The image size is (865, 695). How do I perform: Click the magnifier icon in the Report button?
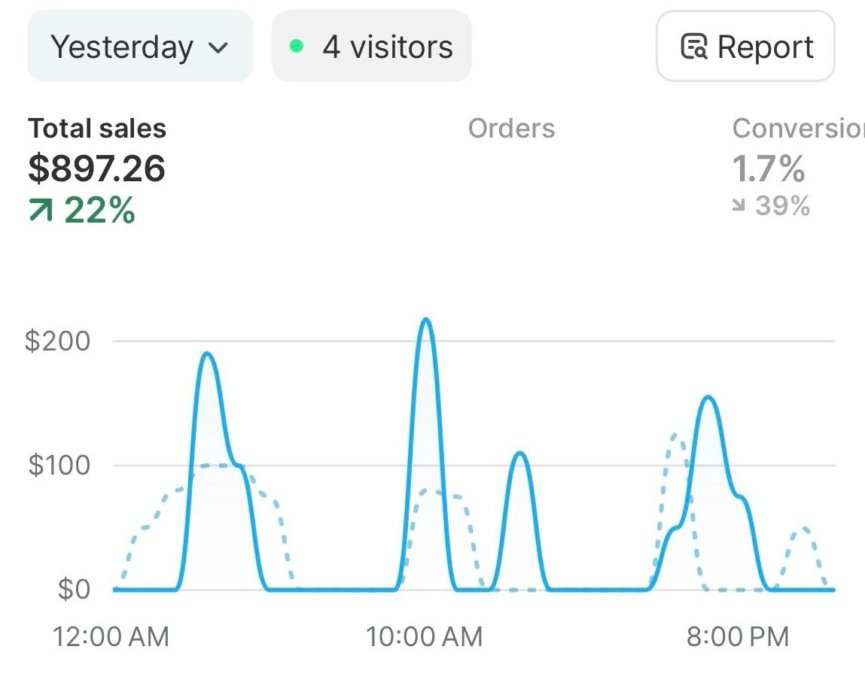[x=693, y=47]
